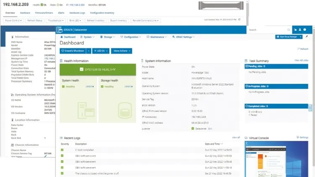Image resolution: width=315 pixels, height=177 pixels.
Task: Click the hand pointer icon in iDRAC header
Action: (295, 30)
